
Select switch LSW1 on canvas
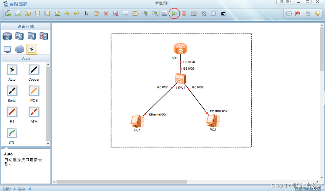180,79
